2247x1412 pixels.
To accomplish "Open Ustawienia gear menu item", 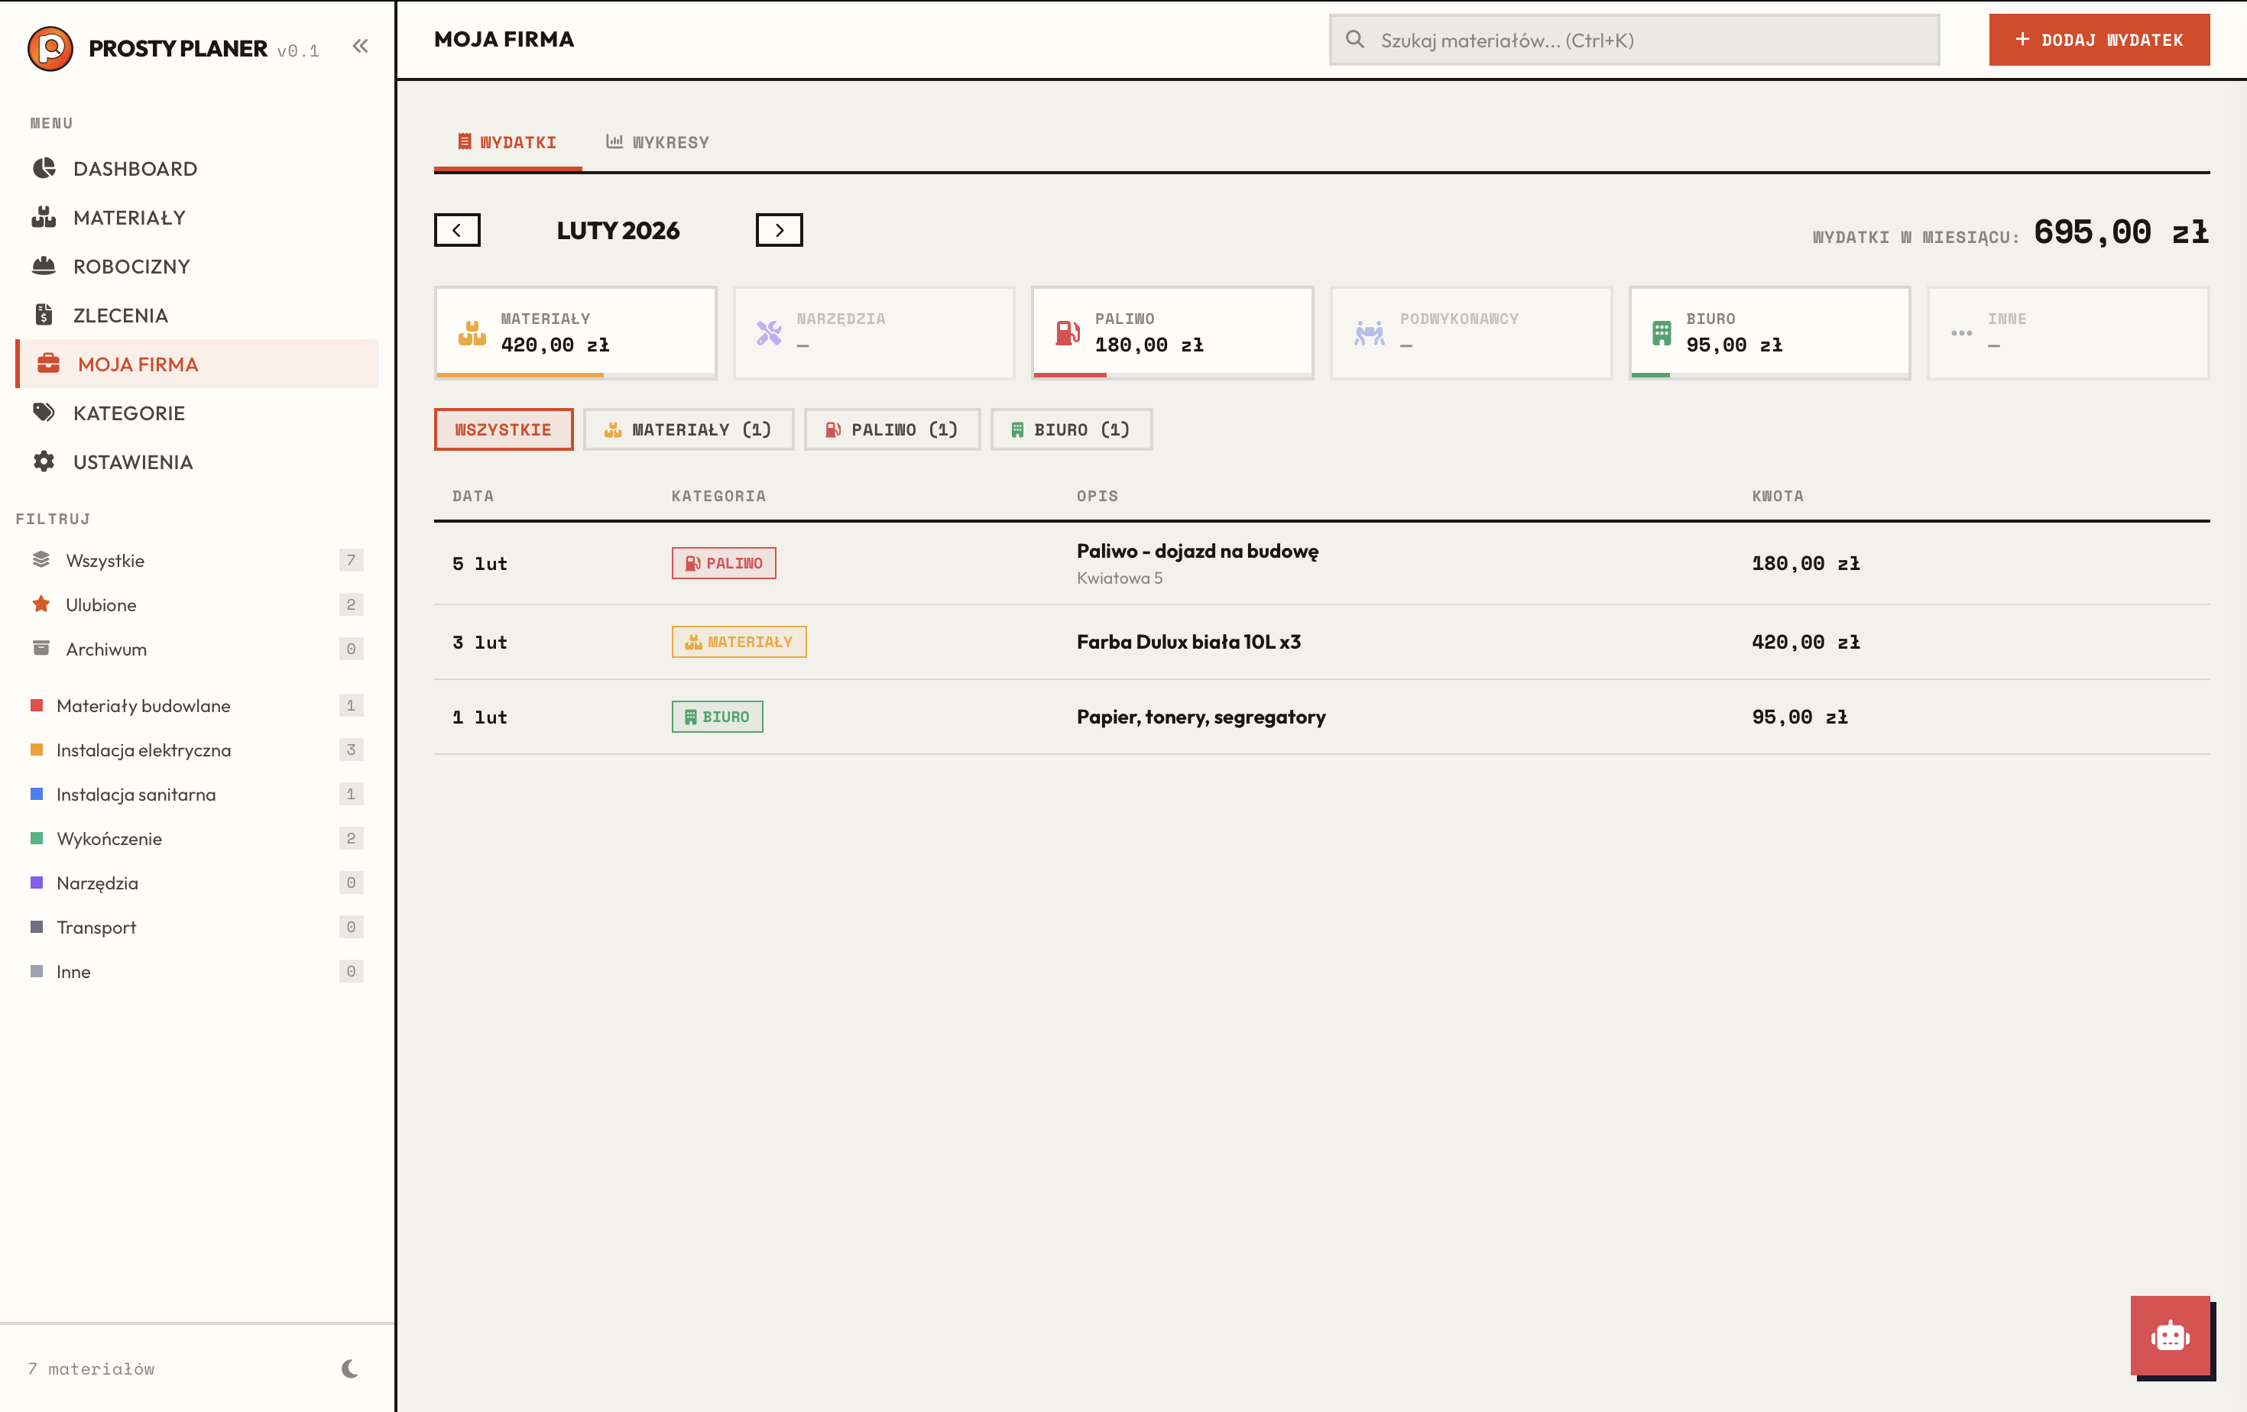I will pos(132,461).
